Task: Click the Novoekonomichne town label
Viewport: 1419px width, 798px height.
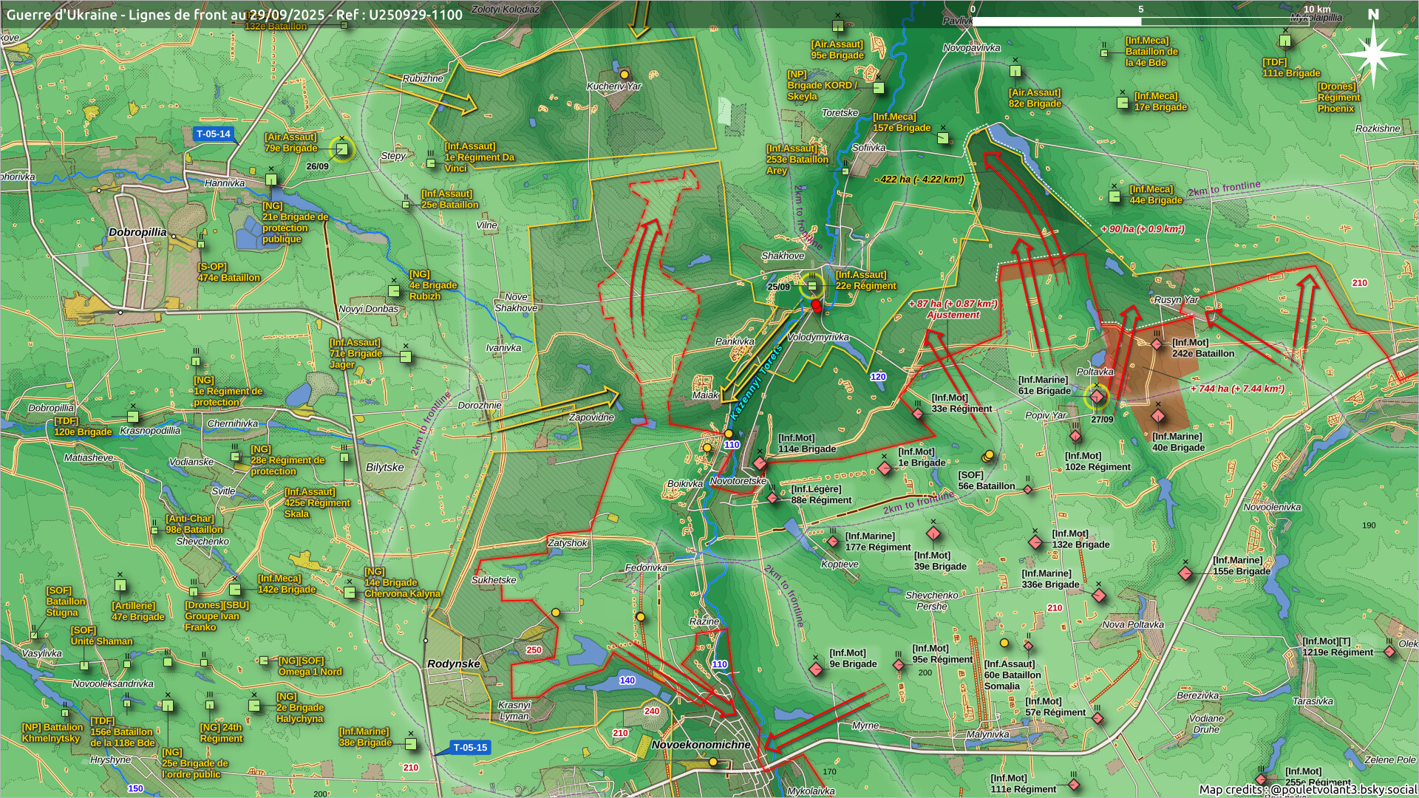Action: [x=700, y=745]
